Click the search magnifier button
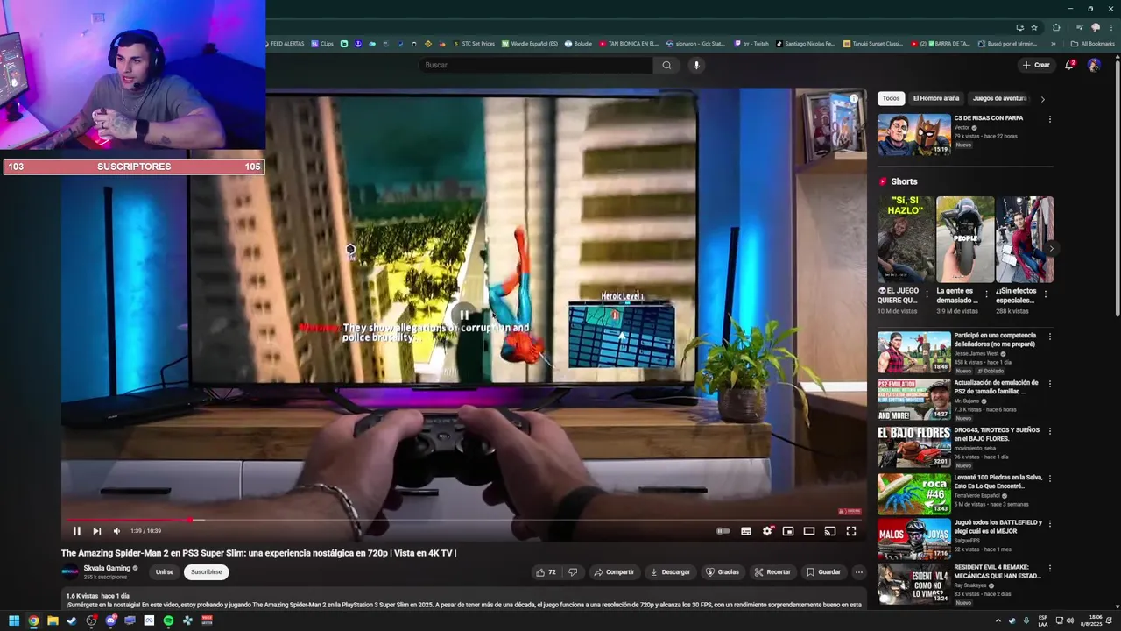This screenshot has width=1121, height=631. (666, 65)
